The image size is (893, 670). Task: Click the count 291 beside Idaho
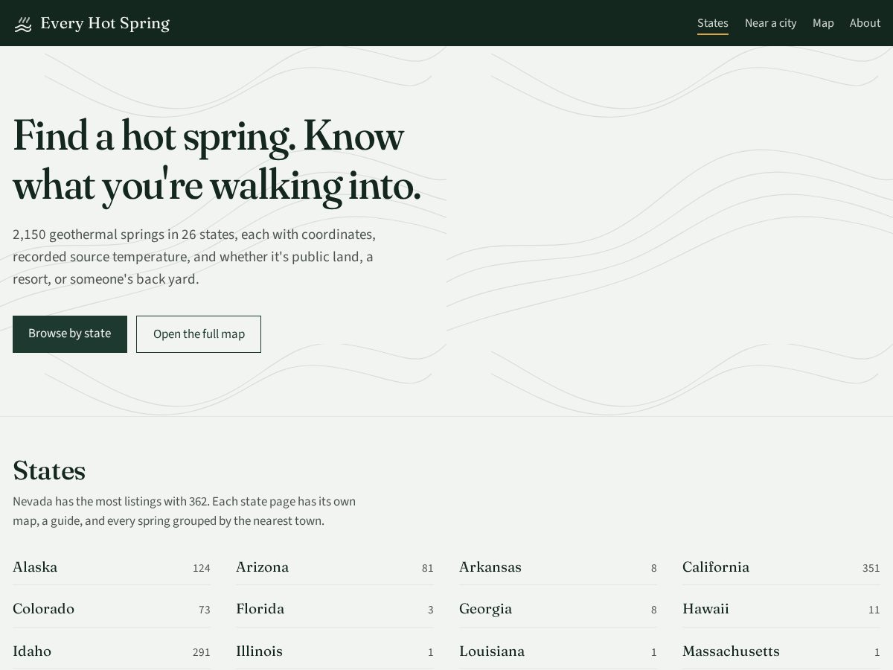coord(202,652)
